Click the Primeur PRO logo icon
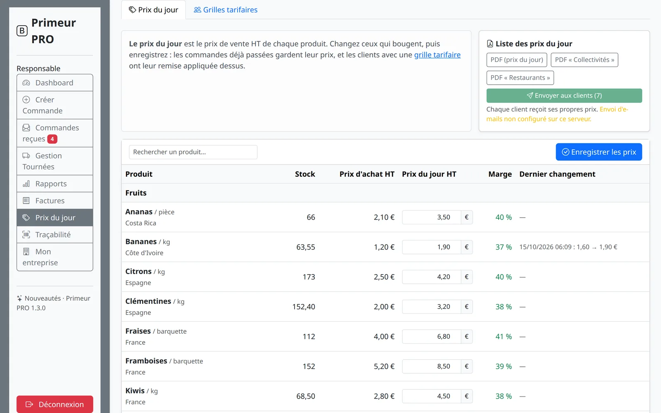 [x=22, y=31]
